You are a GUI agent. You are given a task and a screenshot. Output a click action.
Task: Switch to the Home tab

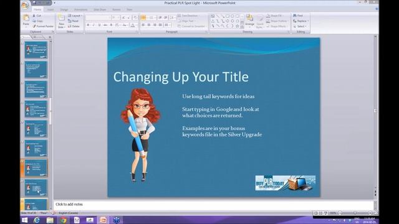(37, 9)
